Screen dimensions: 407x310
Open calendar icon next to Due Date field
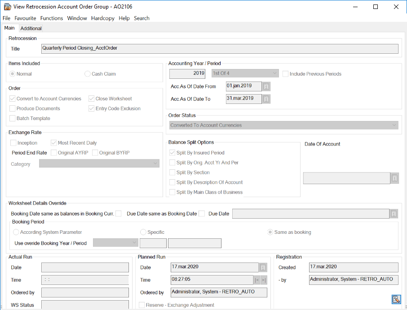(x=394, y=214)
